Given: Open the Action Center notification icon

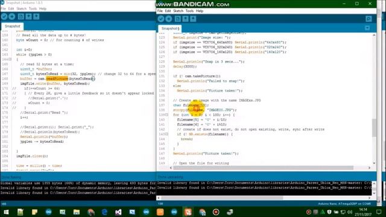Looking at the screenshot, I should pos(379,212).
